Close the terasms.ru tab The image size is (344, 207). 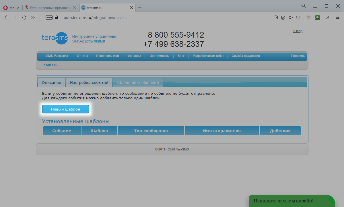131,8
